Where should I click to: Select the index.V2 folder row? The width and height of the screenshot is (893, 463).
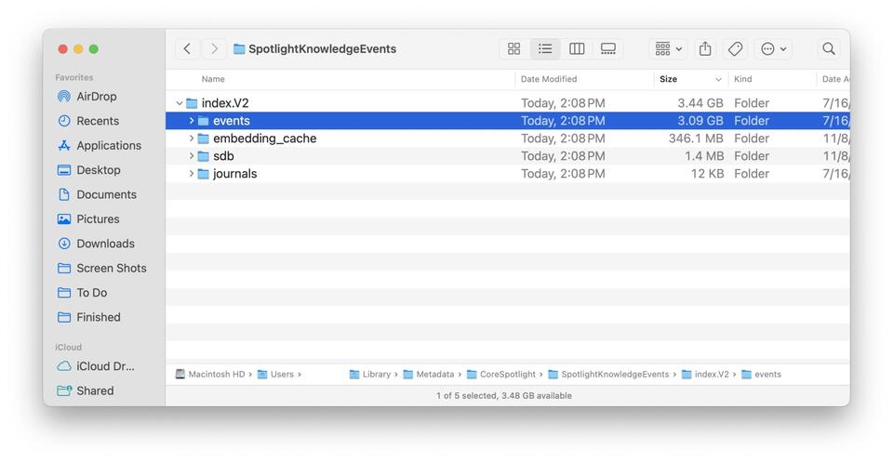508,103
